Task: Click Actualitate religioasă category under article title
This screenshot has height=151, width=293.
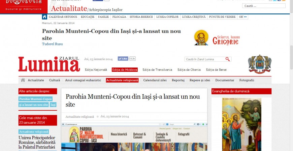Action: pyautogui.click(x=80, y=117)
